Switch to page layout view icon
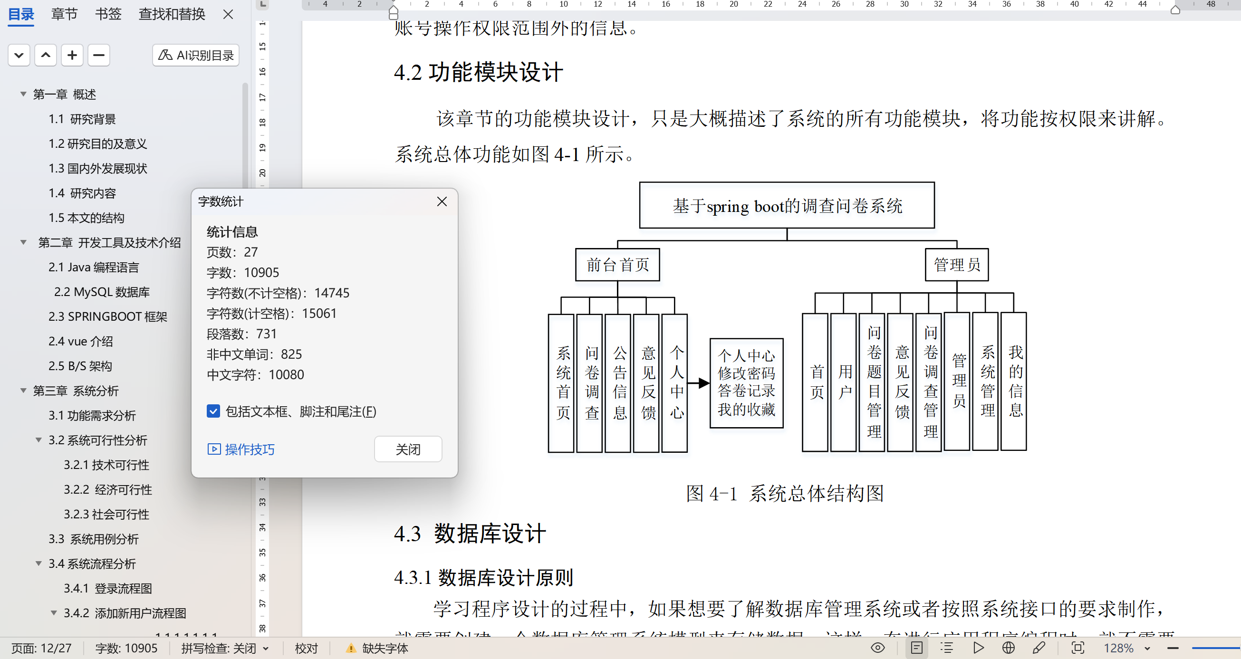This screenshot has width=1241, height=659. point(917,648)
